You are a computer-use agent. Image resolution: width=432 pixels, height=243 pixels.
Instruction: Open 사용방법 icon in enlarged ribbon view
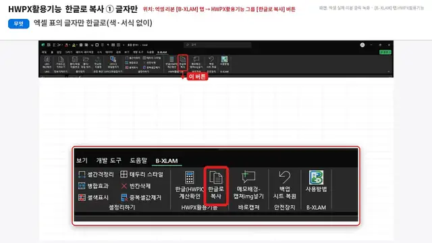point(316,177)
